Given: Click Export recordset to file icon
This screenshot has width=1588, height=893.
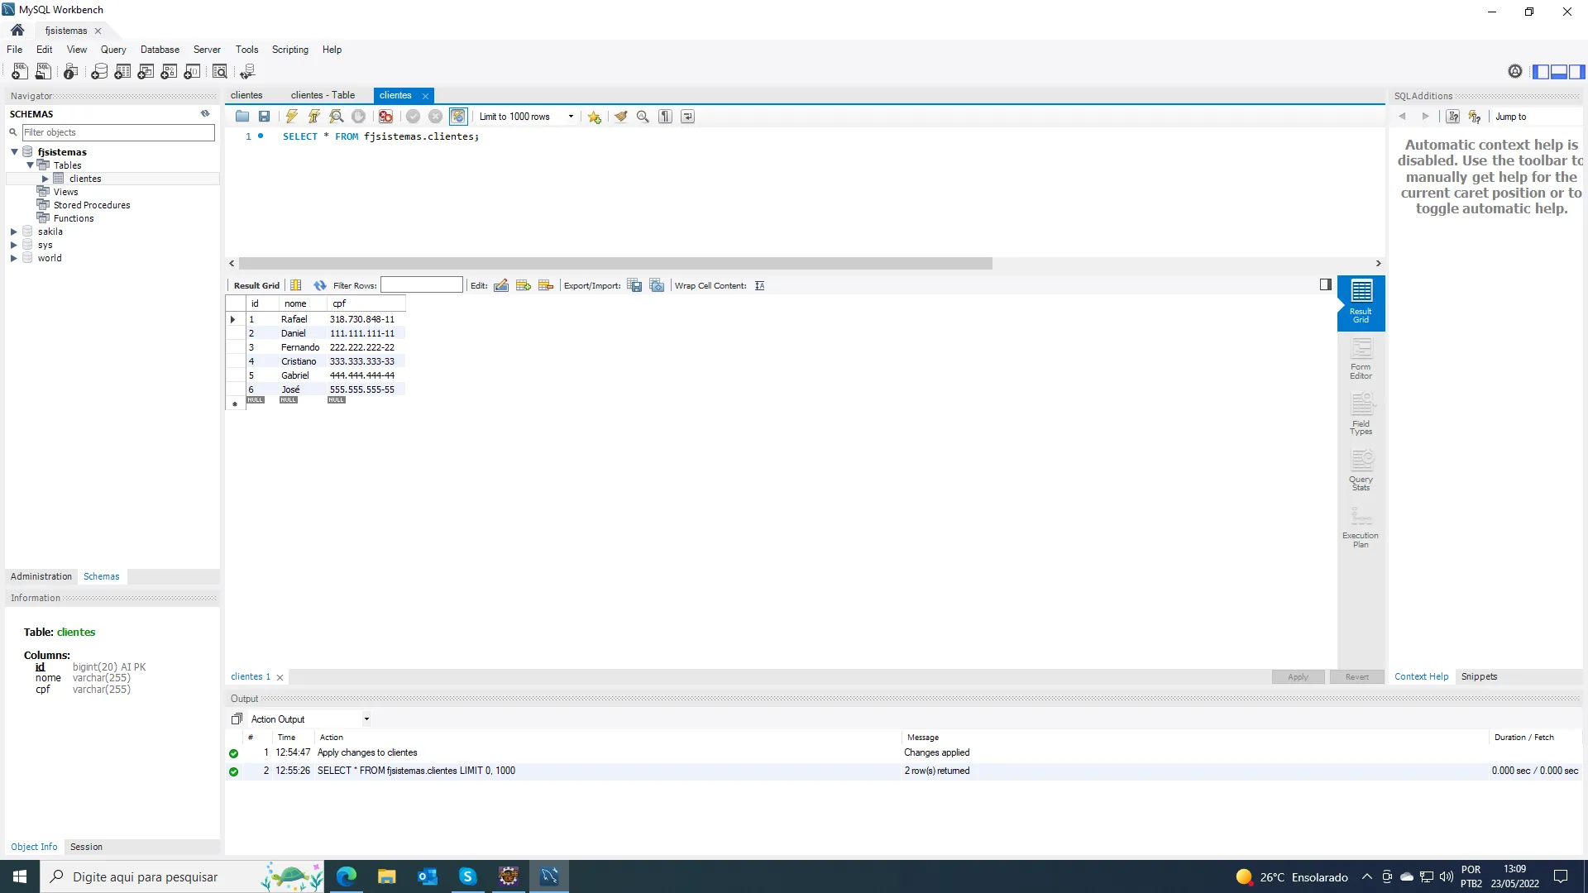Looking at the screenshot, I should click(x=634, y=285).
